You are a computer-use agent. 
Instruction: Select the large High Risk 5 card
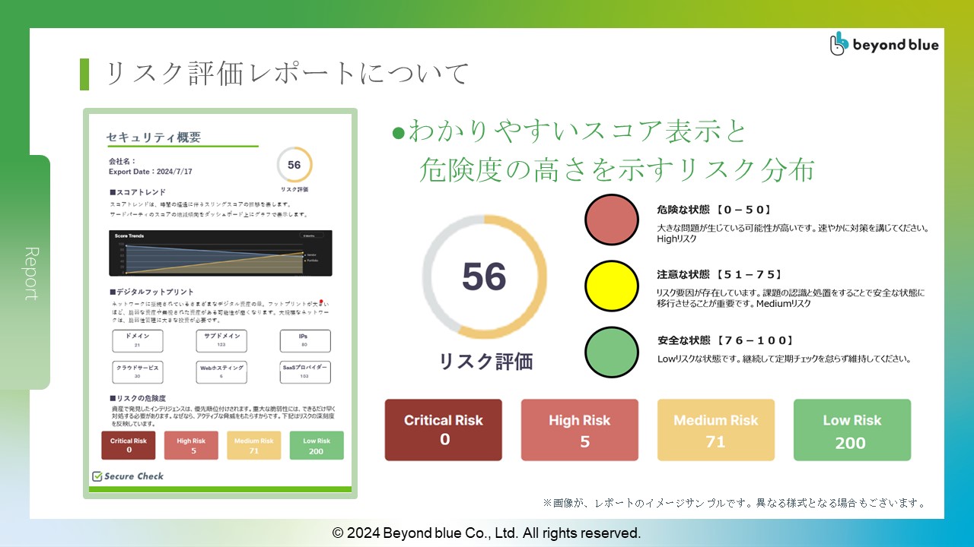click(580, 430)
